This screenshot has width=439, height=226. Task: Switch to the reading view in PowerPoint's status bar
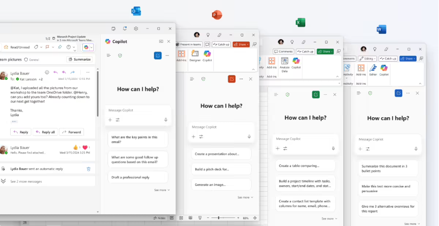(191, 218)
